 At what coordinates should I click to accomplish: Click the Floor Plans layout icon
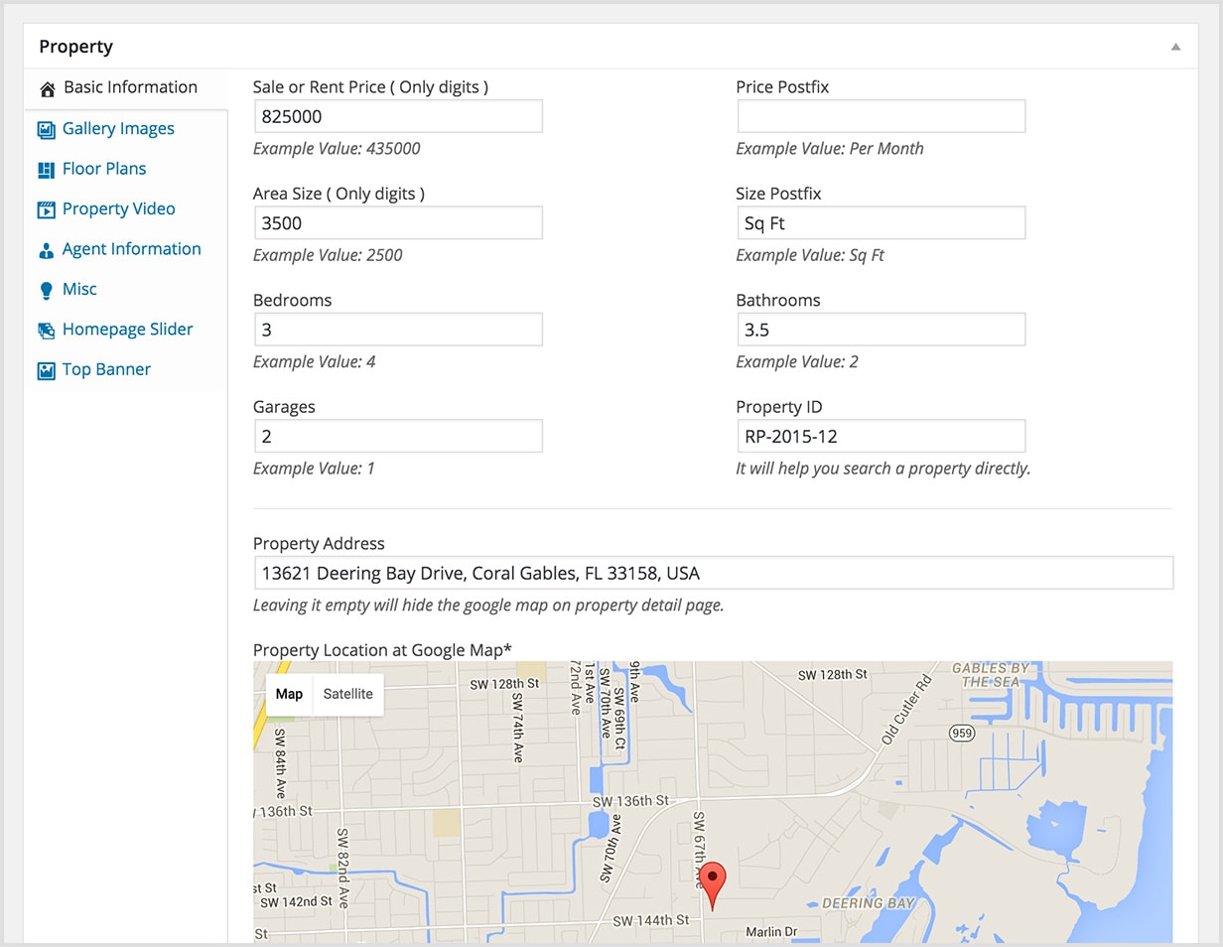coord(46,170)
